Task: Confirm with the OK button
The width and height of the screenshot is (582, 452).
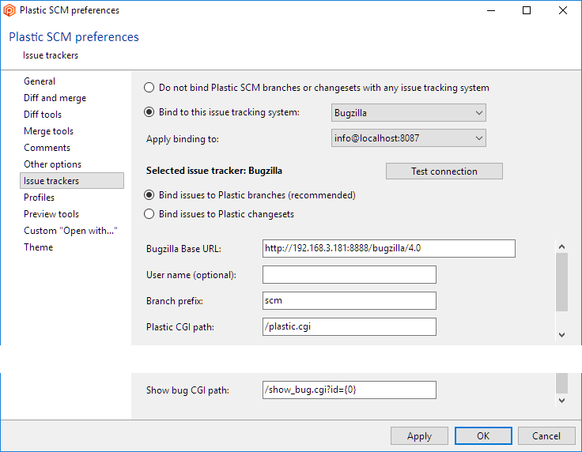Action: click(483, 436)
